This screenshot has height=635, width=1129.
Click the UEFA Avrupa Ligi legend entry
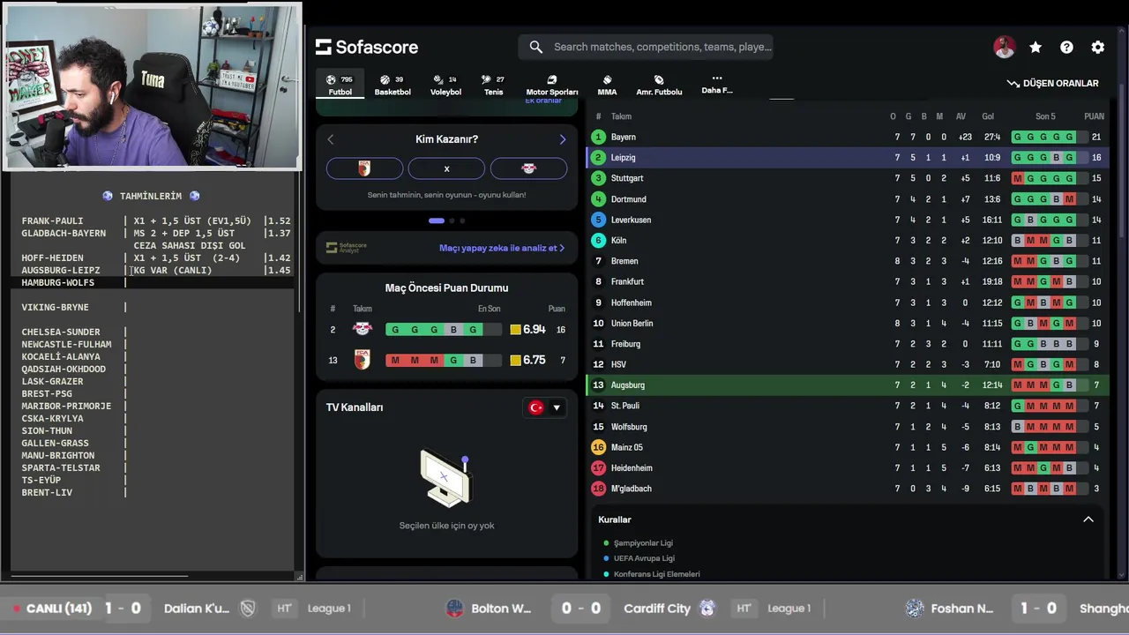[x=644, y=558]
